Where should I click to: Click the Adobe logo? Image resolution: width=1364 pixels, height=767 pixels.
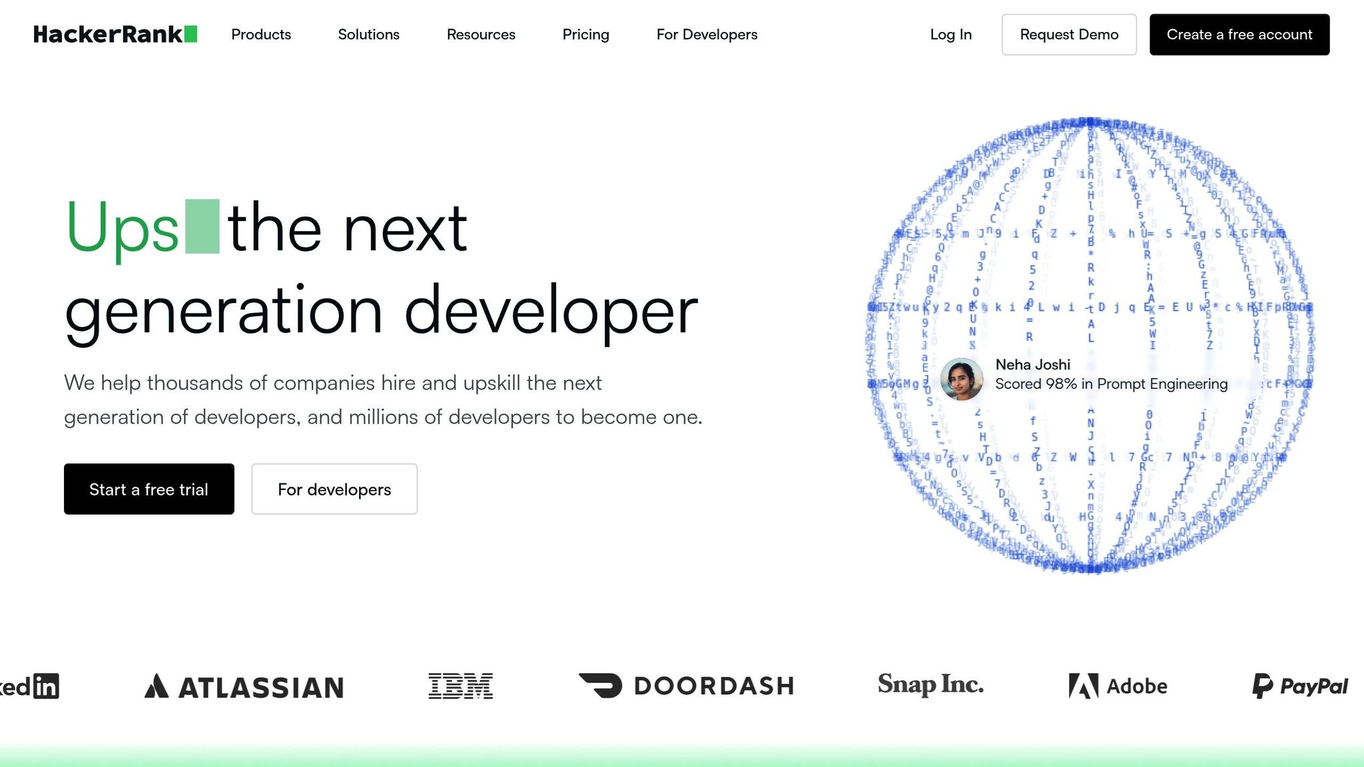[1118, 686]
